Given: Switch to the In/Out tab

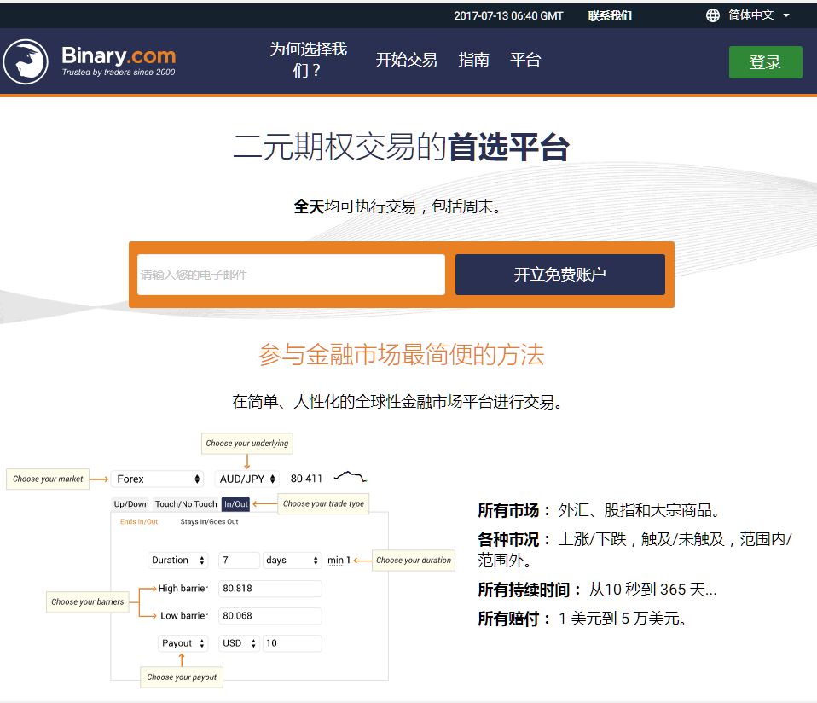Looking at the screenshot, I should coord(235,504).
